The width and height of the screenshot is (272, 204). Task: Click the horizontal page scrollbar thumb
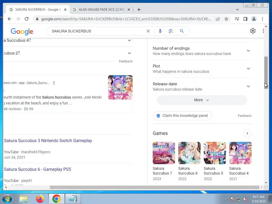coord(155,187)
